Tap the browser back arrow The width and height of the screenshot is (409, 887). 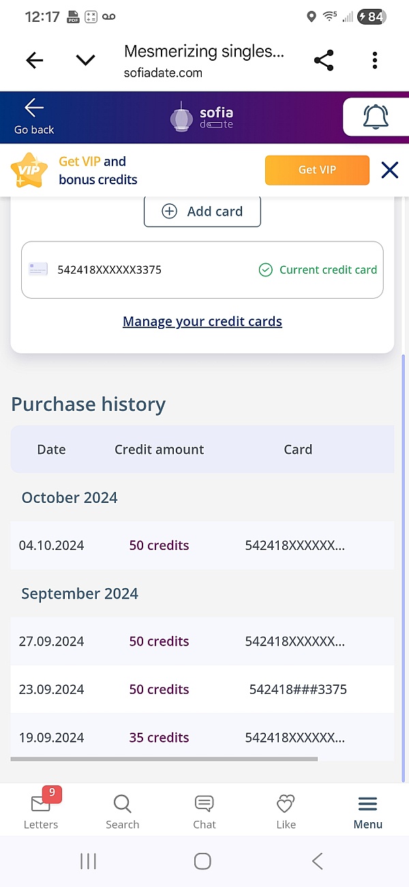[34, 61]
